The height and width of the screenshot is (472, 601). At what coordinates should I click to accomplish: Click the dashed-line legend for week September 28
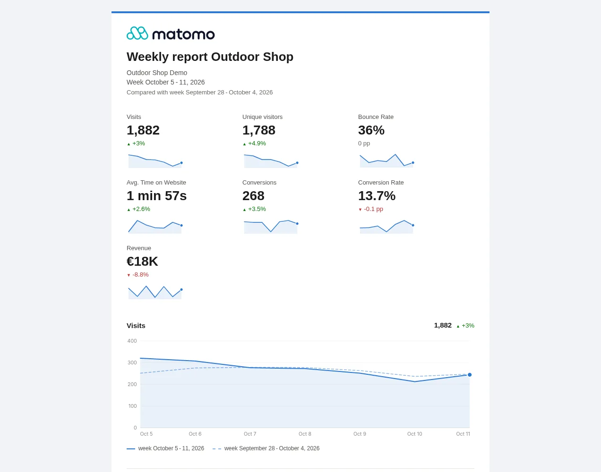[x=266, y=448]
